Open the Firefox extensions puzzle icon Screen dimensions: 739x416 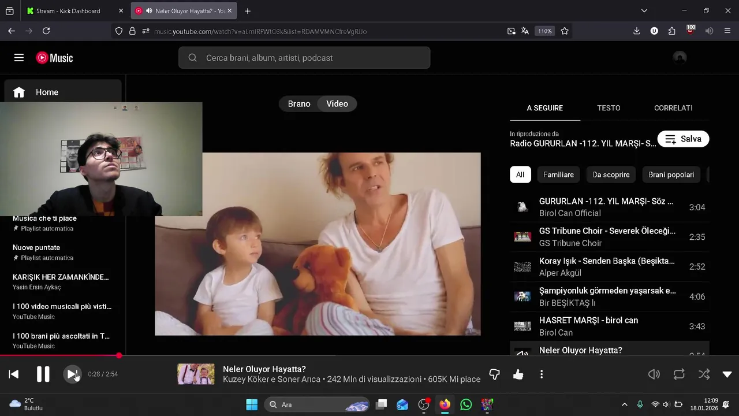[672, 31]
